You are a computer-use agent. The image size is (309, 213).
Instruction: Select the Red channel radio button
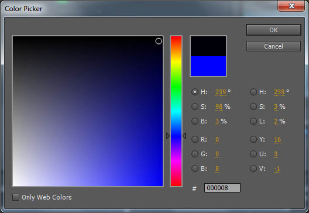[x=195, y=139]
